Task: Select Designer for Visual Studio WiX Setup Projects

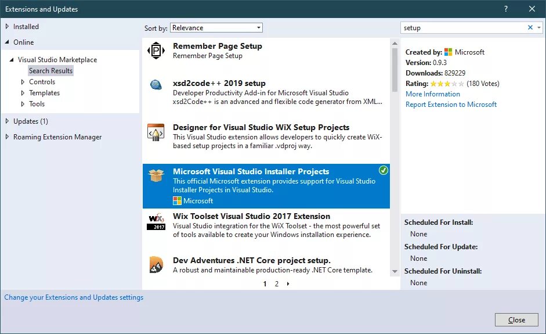Action: point(261,127)
